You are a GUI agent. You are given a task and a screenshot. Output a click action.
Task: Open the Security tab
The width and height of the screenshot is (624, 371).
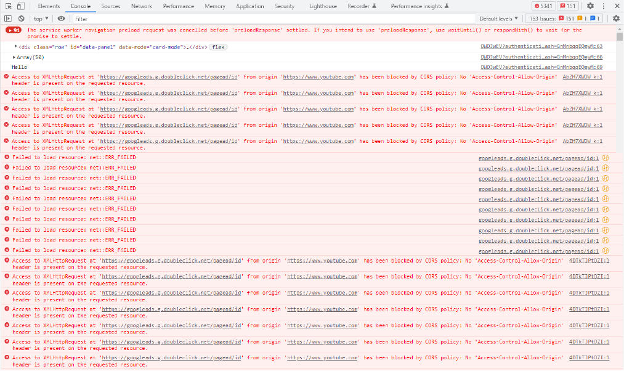pyautogui.click(x=285, y=6)
